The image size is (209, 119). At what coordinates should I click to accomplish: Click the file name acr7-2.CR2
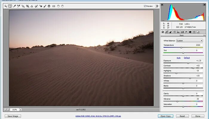[x=81, y=109]
